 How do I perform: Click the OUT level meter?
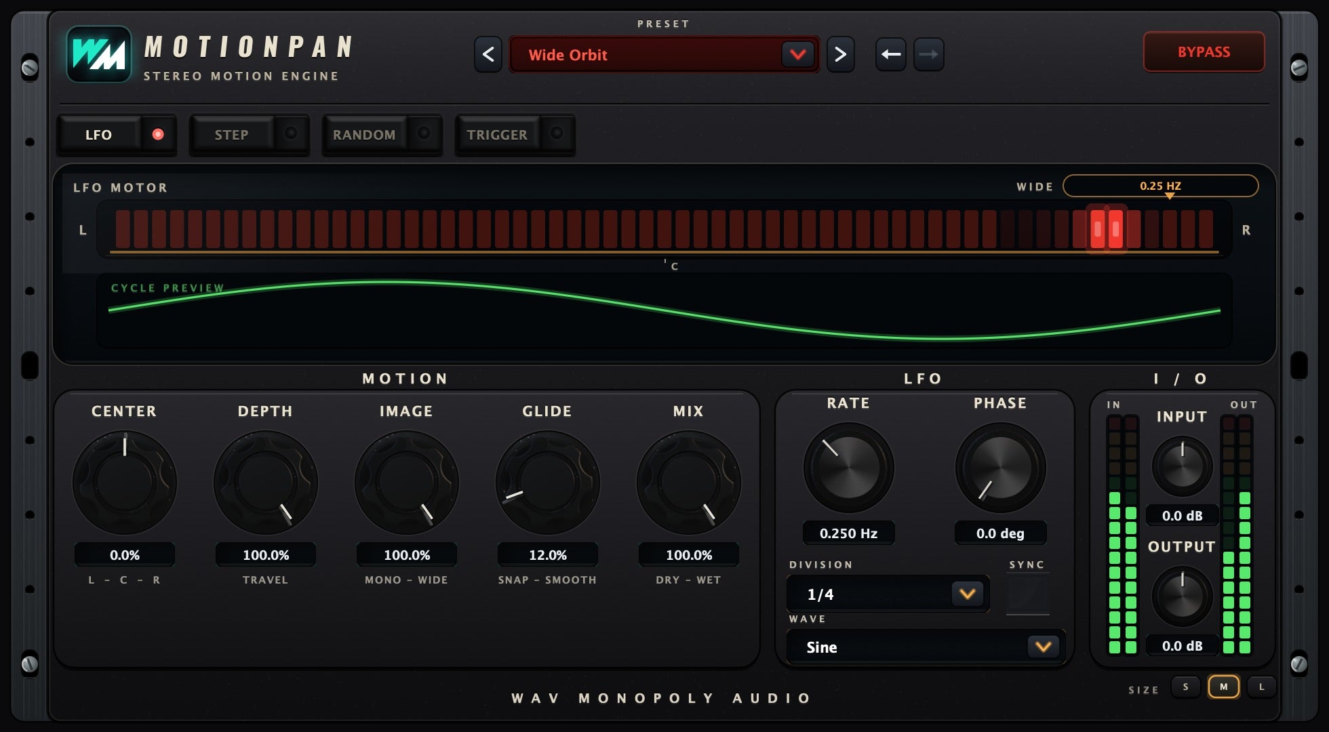click(1236, 535)
